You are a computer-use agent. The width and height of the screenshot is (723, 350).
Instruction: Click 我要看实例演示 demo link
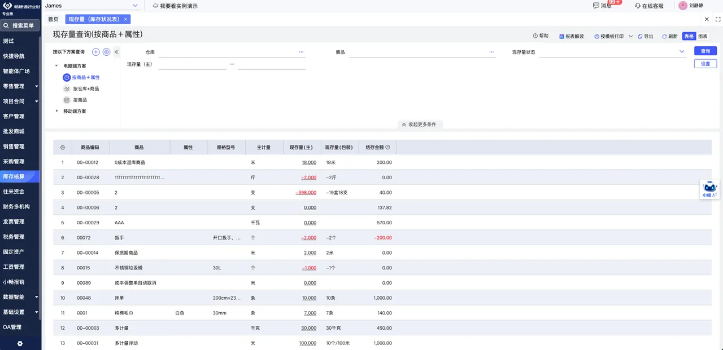pos(175,6)
